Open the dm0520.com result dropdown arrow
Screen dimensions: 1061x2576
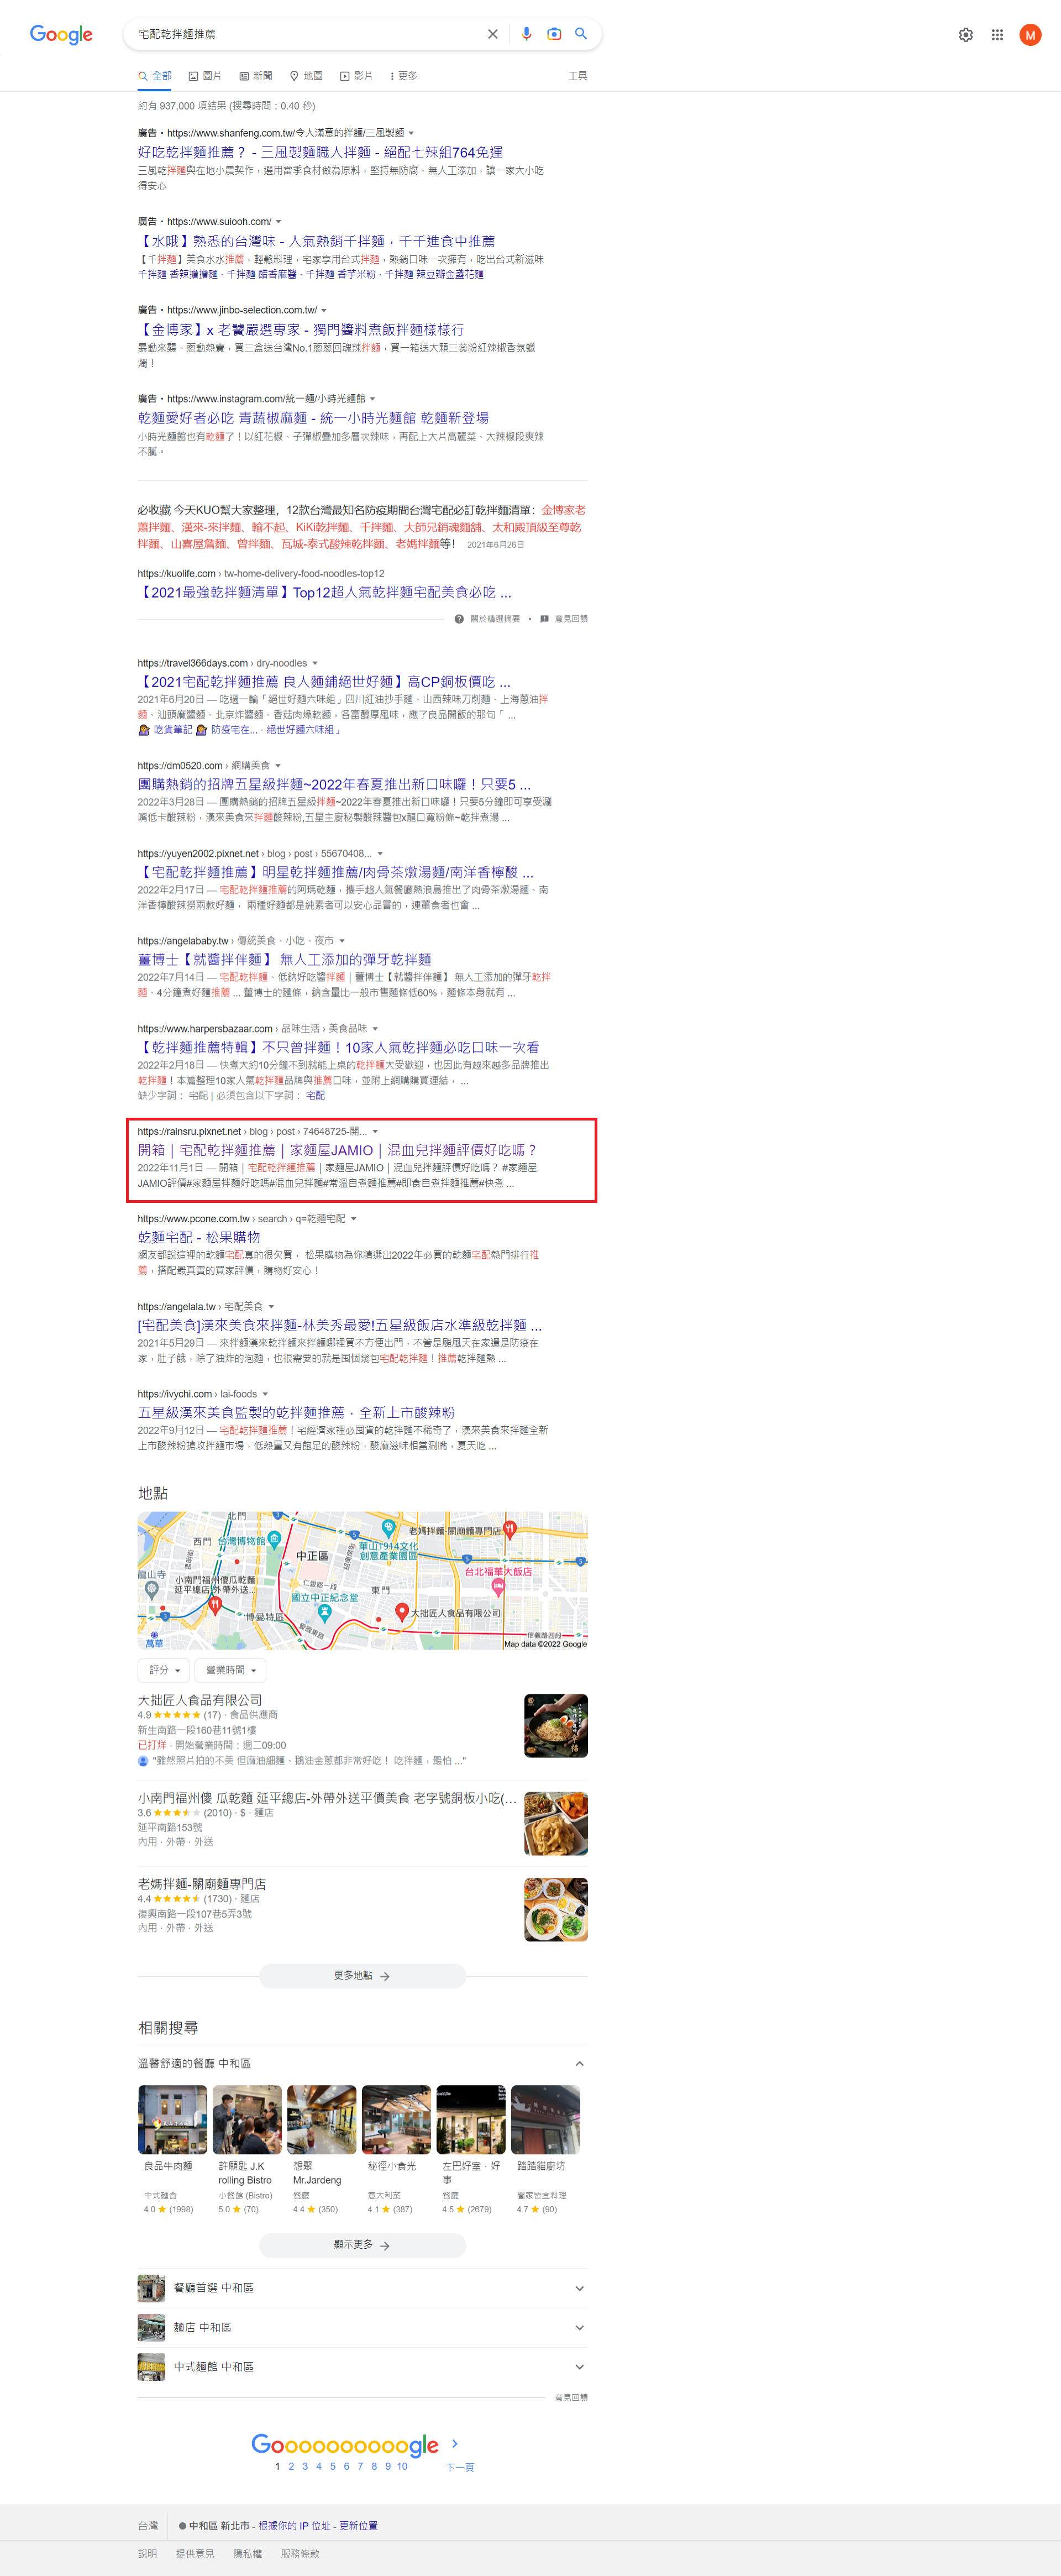click(278, 766)
